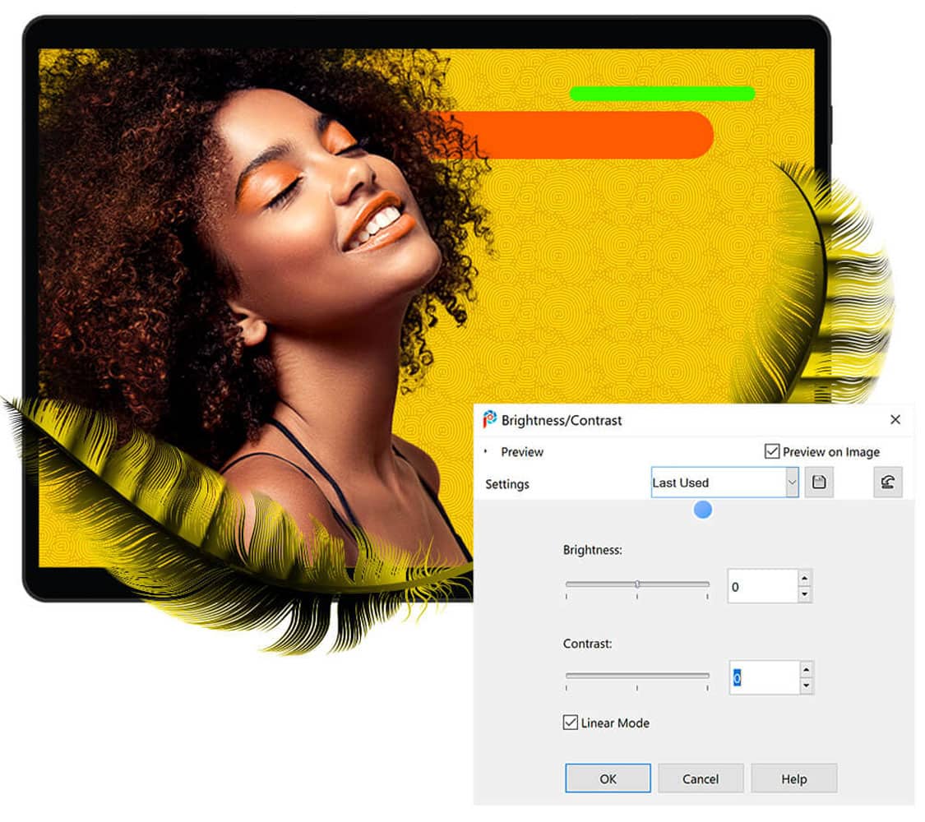Increase Contrast with the up stepper arrow

(806, 669)
